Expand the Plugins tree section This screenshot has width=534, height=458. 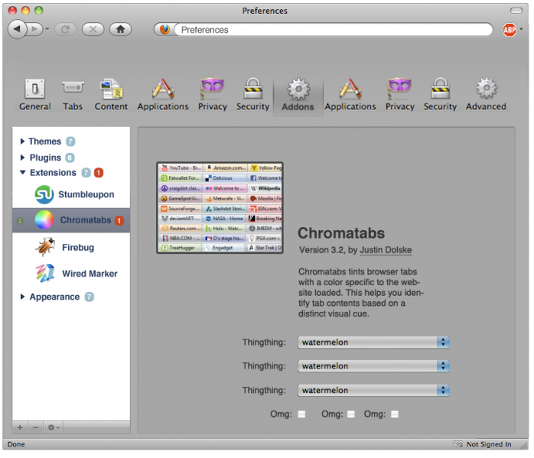click(22, 158)
